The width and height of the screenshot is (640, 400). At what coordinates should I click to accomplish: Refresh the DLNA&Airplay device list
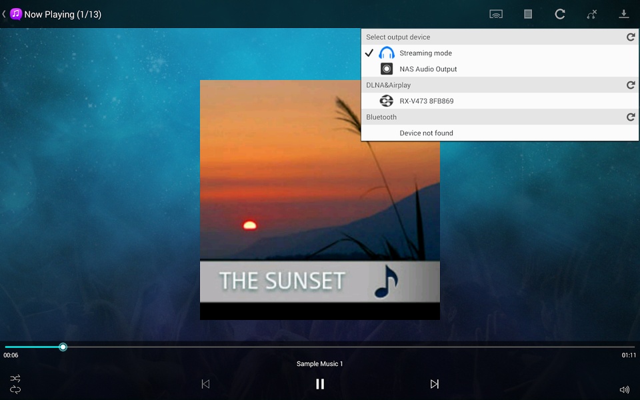pos(631,85)
